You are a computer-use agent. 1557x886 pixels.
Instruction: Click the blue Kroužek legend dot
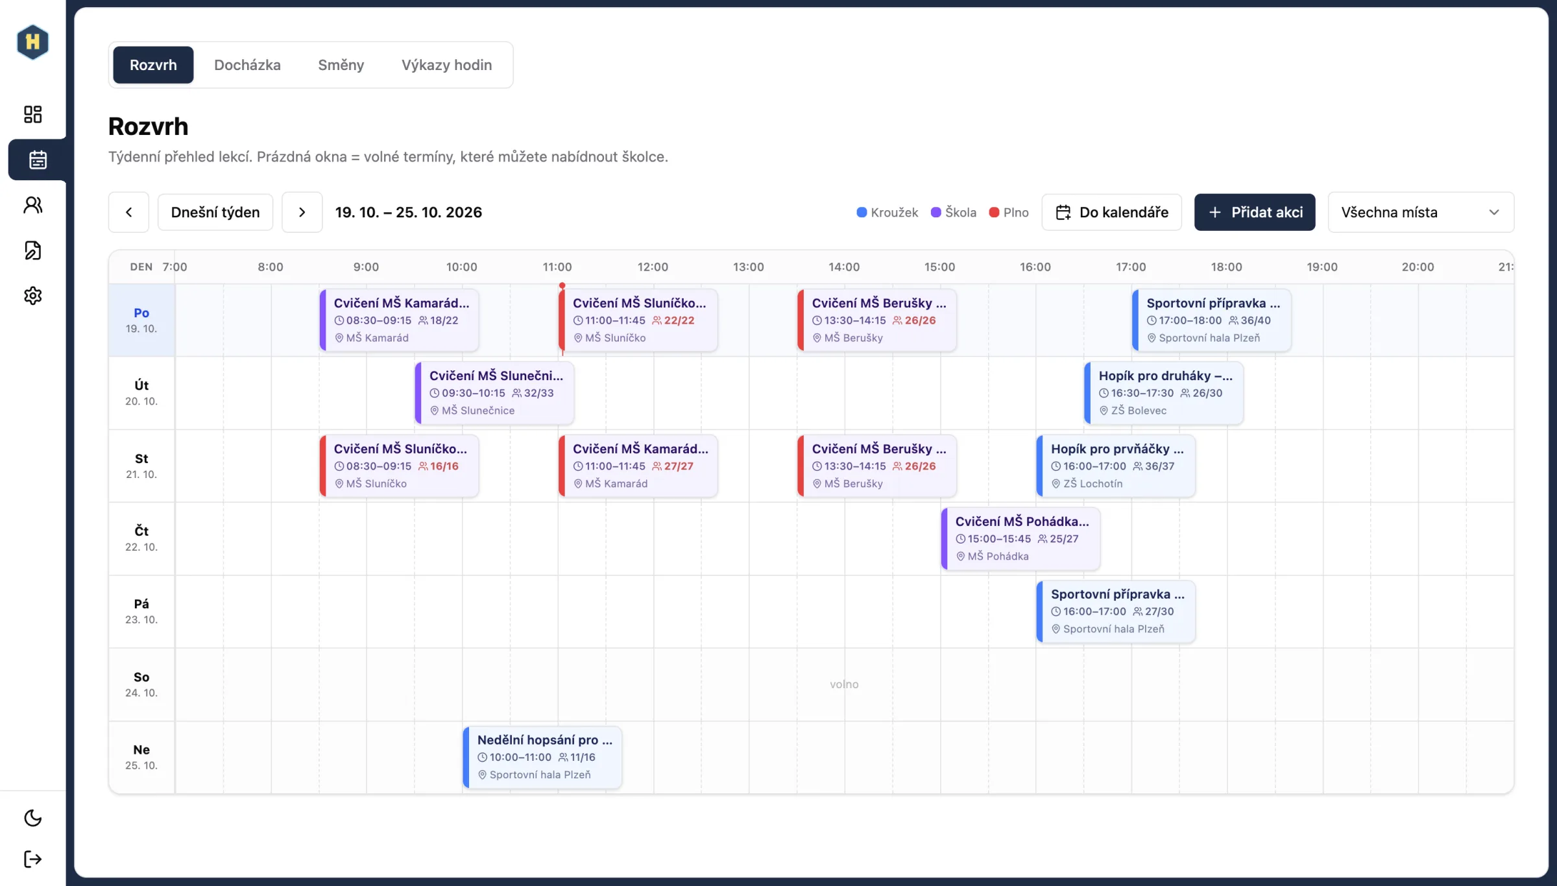tap(862, 212)
